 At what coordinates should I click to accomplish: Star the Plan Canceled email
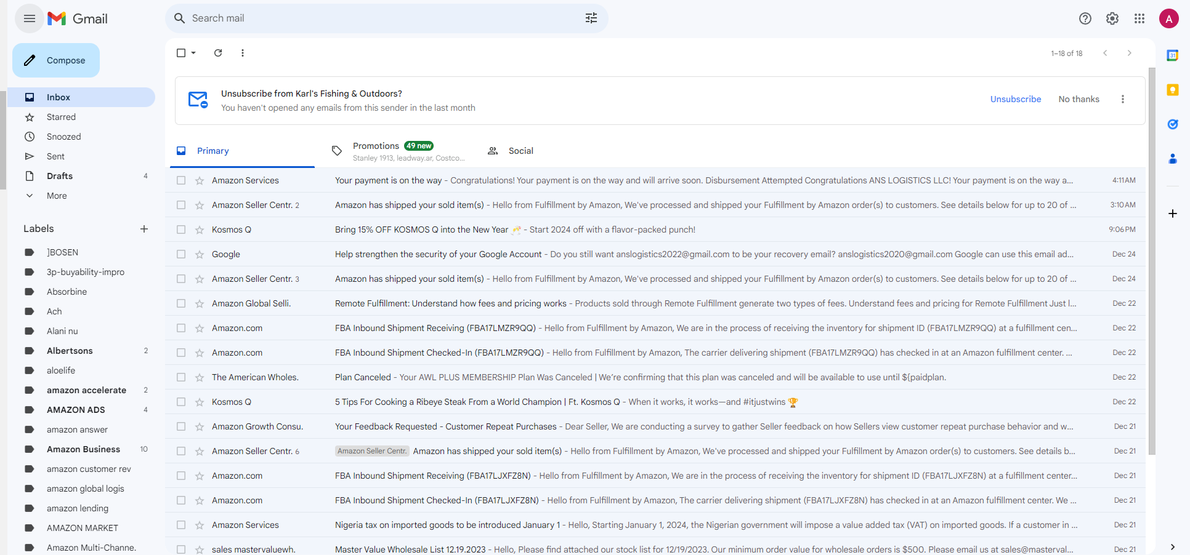coord(200,377)
